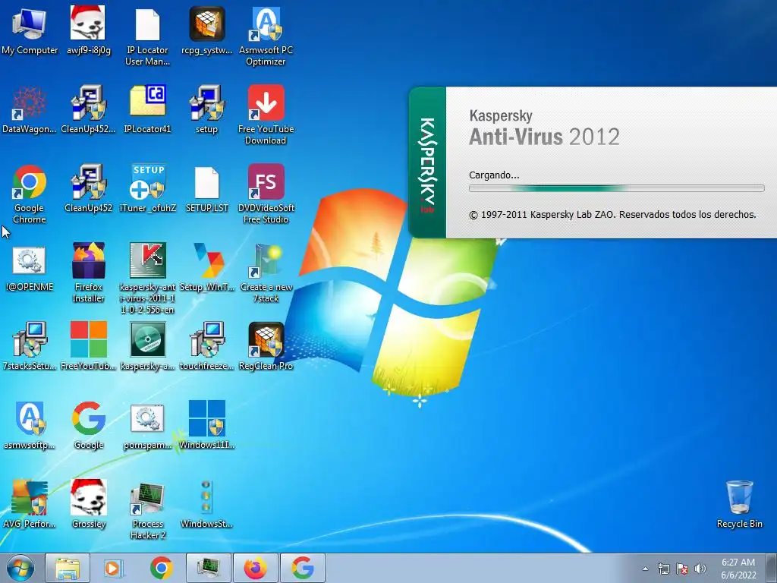This screenshot has width=777, height=583.
Task: Click the Cargando... status text
Action: 494,175
